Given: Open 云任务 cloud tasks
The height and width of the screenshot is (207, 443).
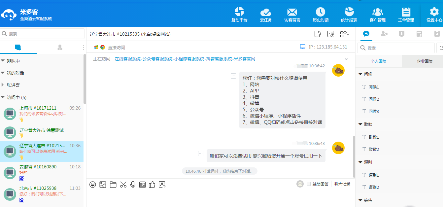Looking at the screenshot, I should tap(266, 15).
